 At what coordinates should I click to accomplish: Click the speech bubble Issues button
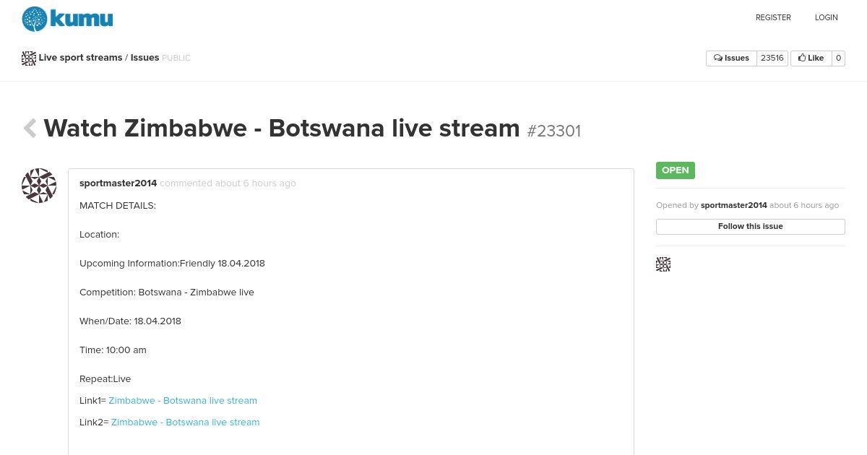point(731,58)
